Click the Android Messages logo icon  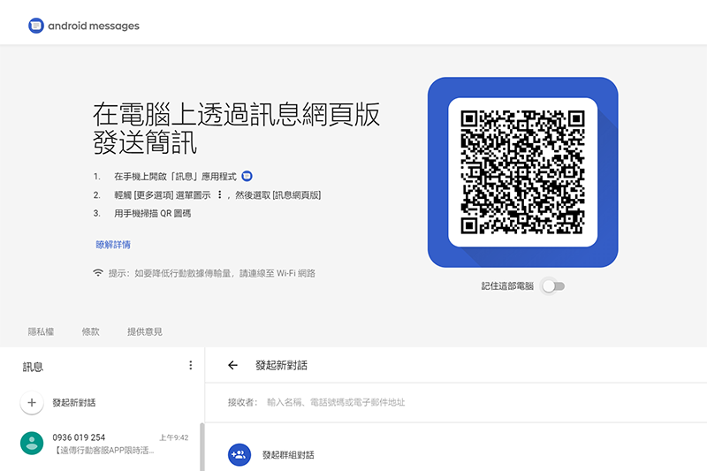coord(36,26)
